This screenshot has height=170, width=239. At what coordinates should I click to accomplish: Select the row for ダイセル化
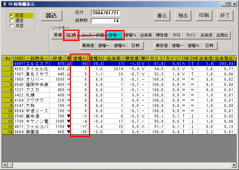click(119, 69)
